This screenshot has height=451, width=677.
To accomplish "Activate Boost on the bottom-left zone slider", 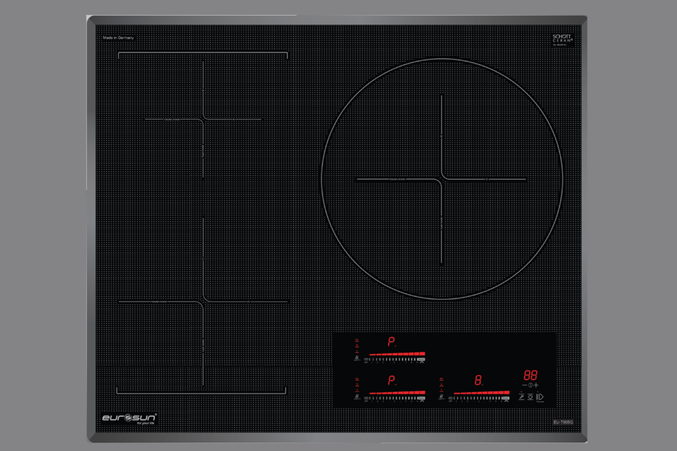I will (422, 399).
